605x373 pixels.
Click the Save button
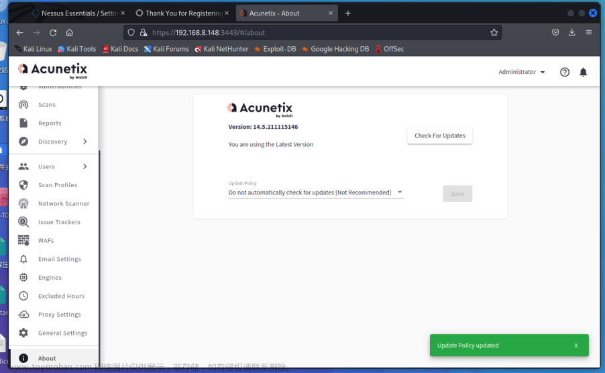coord(457,194)
